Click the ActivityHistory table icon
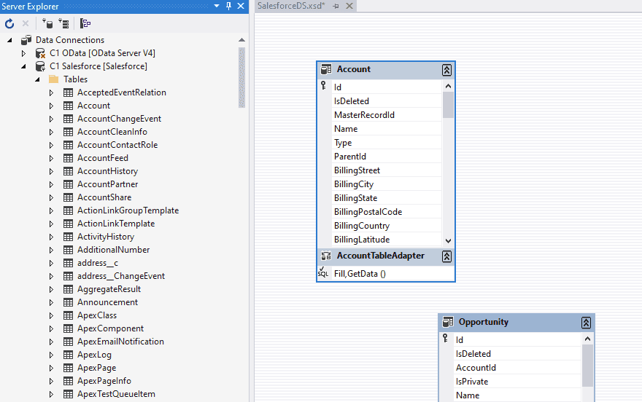Screen dimensions: 642x402 (68, 237)
